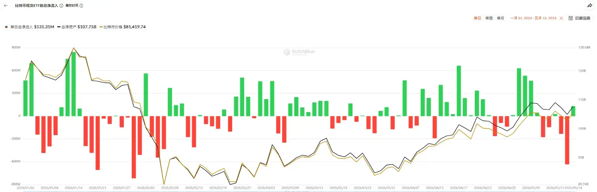This screenshot has width=597, height=192.
Task: Click the 2026/02/25 date axis label
Action: tap(242, 188)
